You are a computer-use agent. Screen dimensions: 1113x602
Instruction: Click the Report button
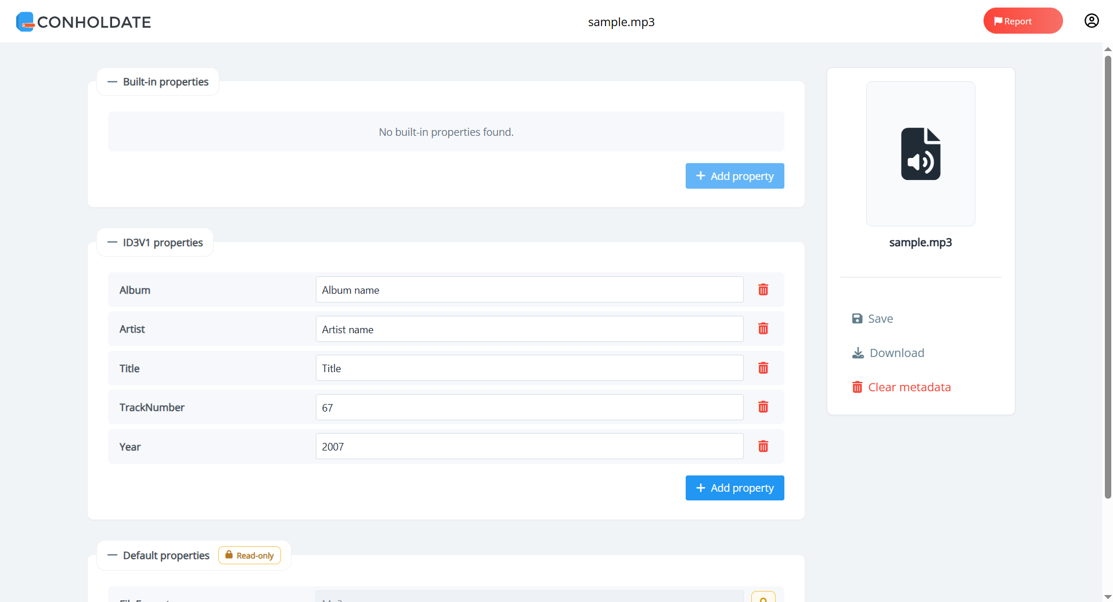click(x=1022, y=21)
